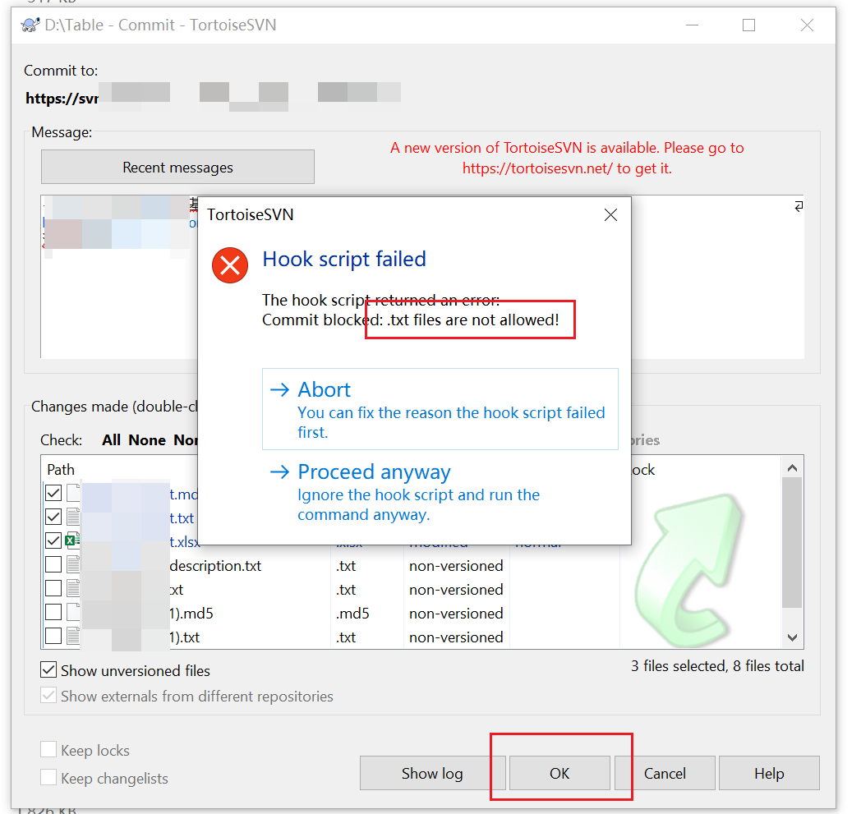
Task: Choose Abort in the Hook script dialog
Action: coord(325,389)
